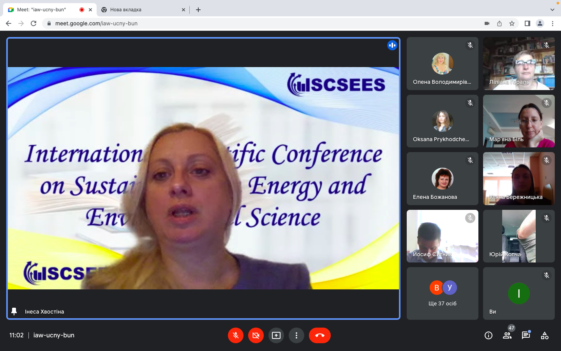Image resolution: width=561 pixels, height=351 pixels.
Task: Open the meeting details info icon
Action: [x=489, y=335]
